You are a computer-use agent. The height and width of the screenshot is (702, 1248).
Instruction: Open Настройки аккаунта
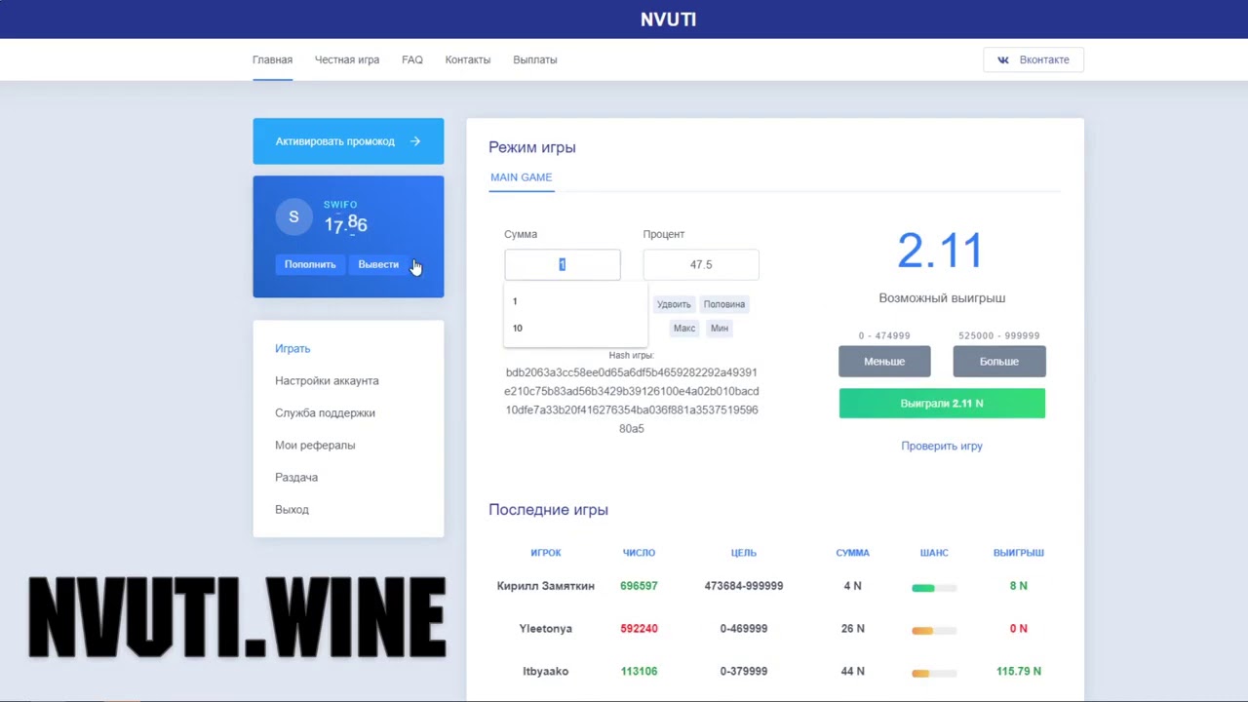(x=327, y=380)
